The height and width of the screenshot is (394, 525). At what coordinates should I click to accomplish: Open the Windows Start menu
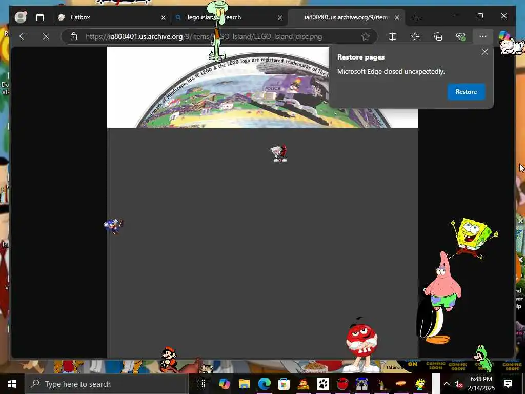12,384
